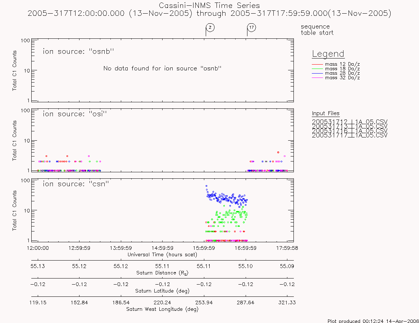Click the 'No data found' message in osnb panel
The height and width of the screenshot is (323, 419).
162,69
